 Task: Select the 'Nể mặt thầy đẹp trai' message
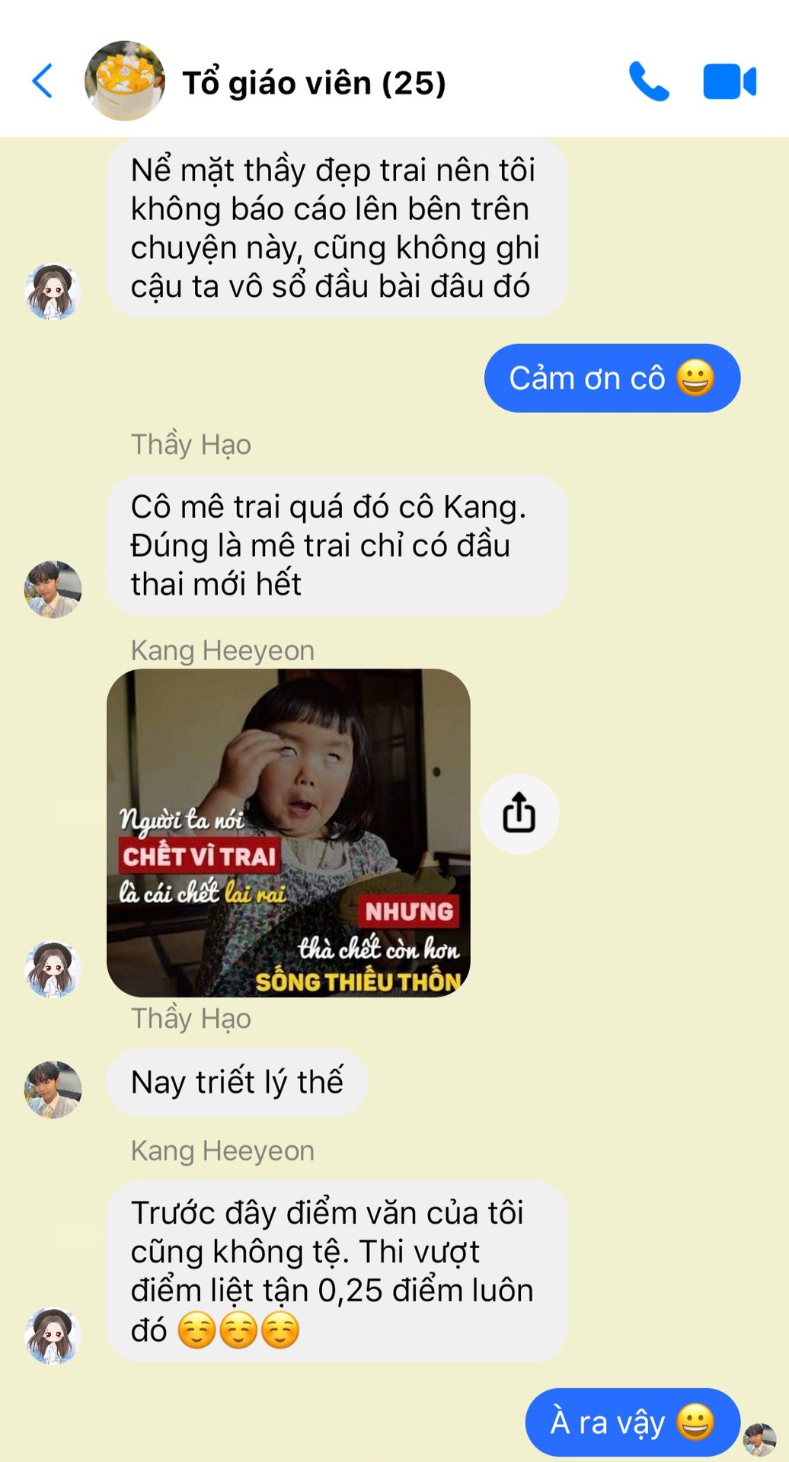(x=337, y=228)
